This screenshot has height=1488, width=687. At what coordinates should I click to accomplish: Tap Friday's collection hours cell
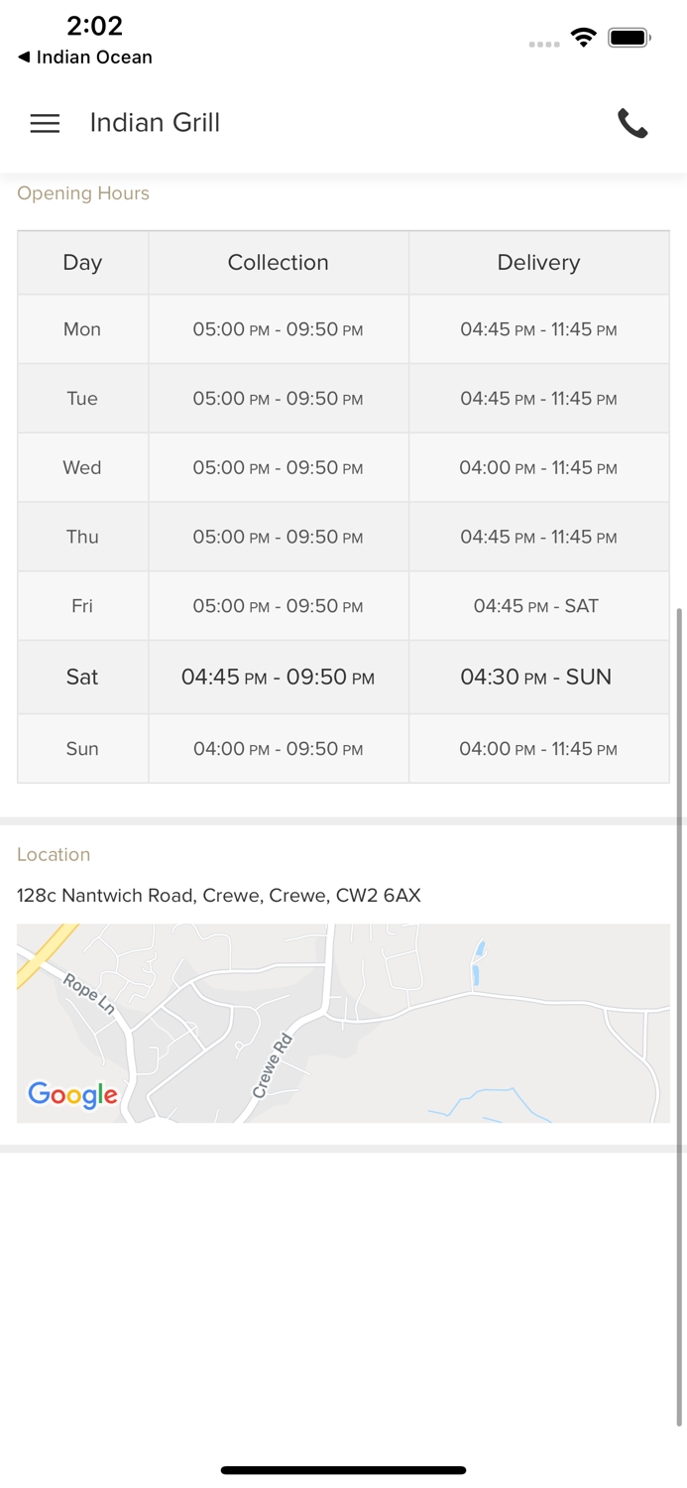click(x=278, y=606)
